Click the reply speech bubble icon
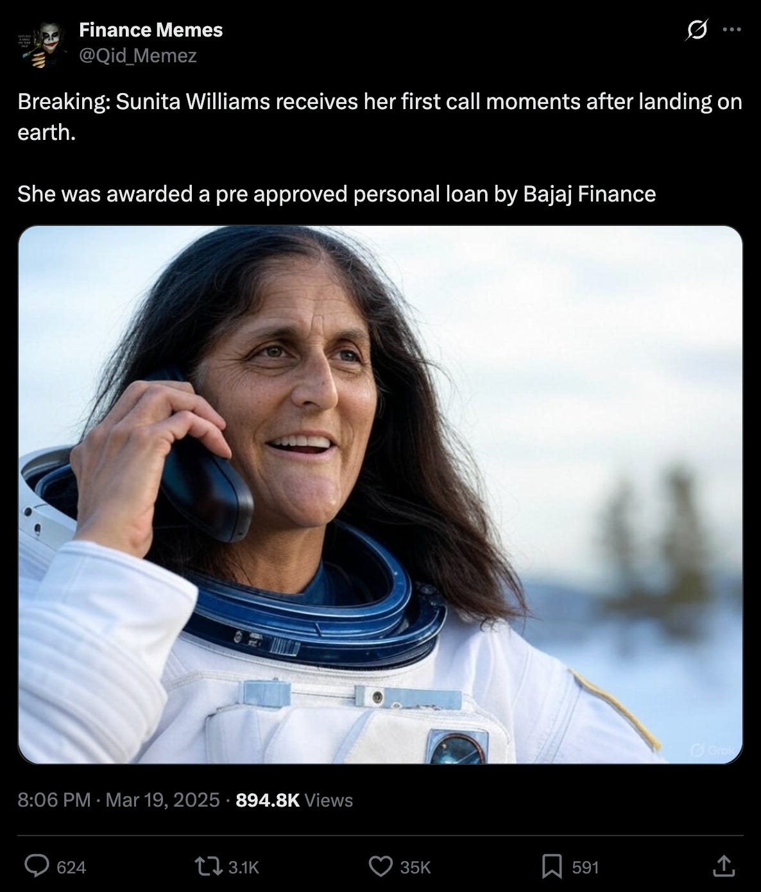The width and height of the screenshot is (761, 892). click(x=36, y=867)
